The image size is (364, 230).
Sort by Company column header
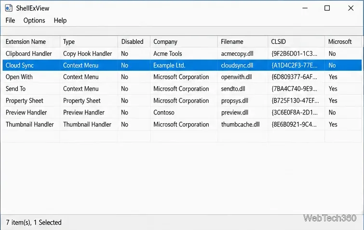tap(184, 42)
